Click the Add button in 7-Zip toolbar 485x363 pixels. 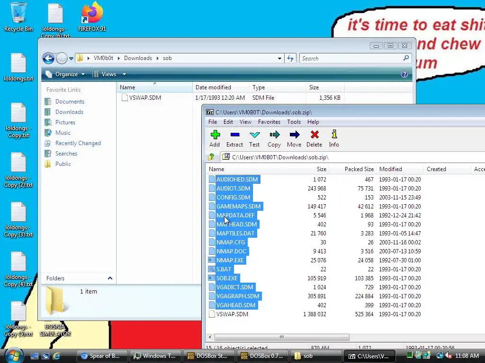[x=215, y=138]
